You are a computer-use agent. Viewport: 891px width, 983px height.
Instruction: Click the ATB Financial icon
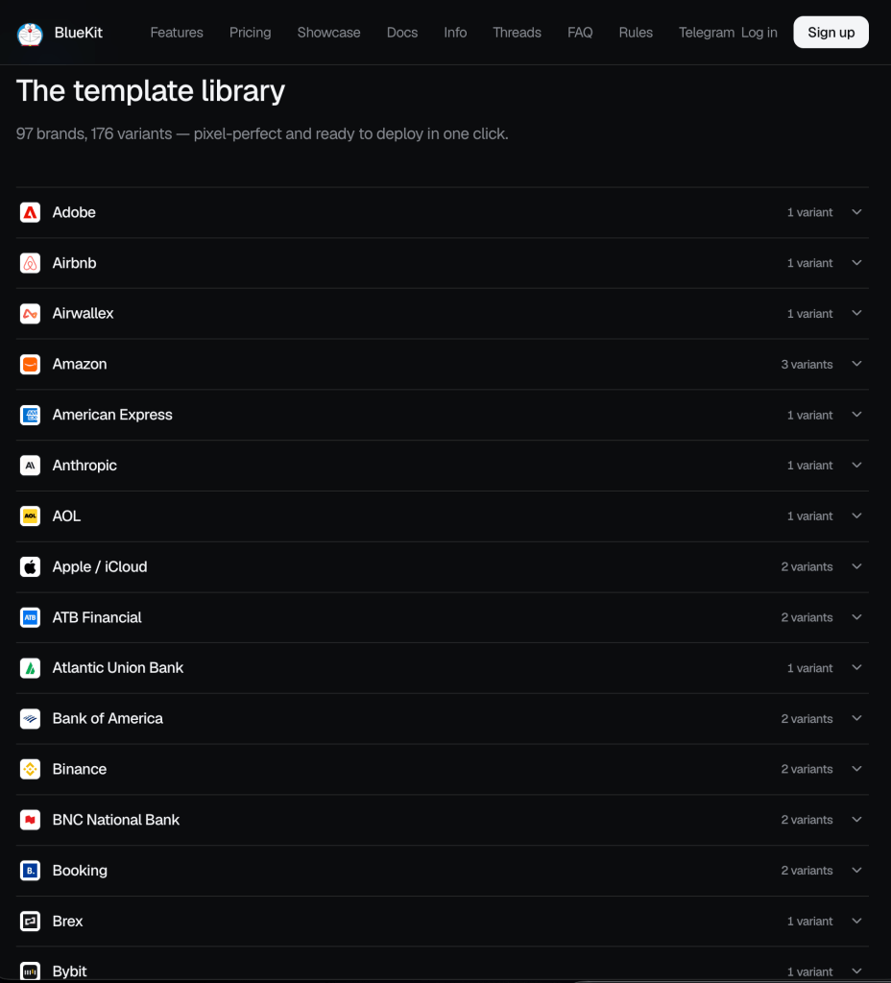point(30,617)
